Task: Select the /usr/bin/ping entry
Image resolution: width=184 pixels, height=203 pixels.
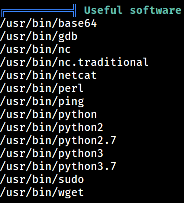Action: click(x=42, y=101)
